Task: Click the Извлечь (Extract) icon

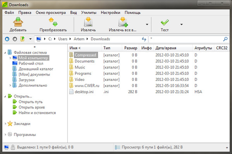Action: coord(88,22)
